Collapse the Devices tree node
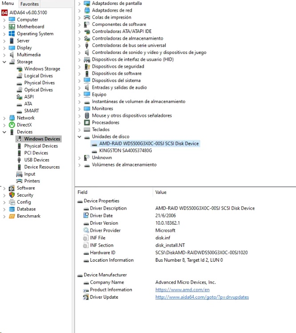This screenshot has height=333, width=296. pyautogui.click(x=4, y=132)
